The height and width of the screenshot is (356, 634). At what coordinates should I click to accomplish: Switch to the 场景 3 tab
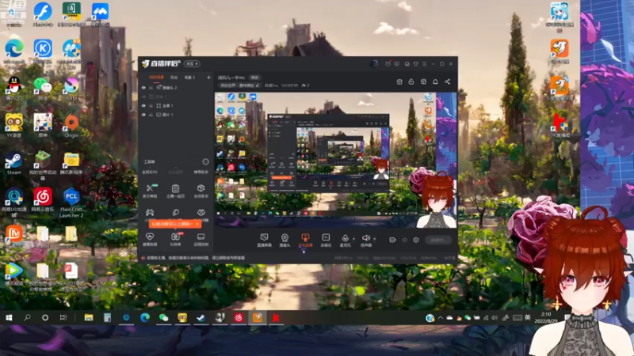(189, 77)
